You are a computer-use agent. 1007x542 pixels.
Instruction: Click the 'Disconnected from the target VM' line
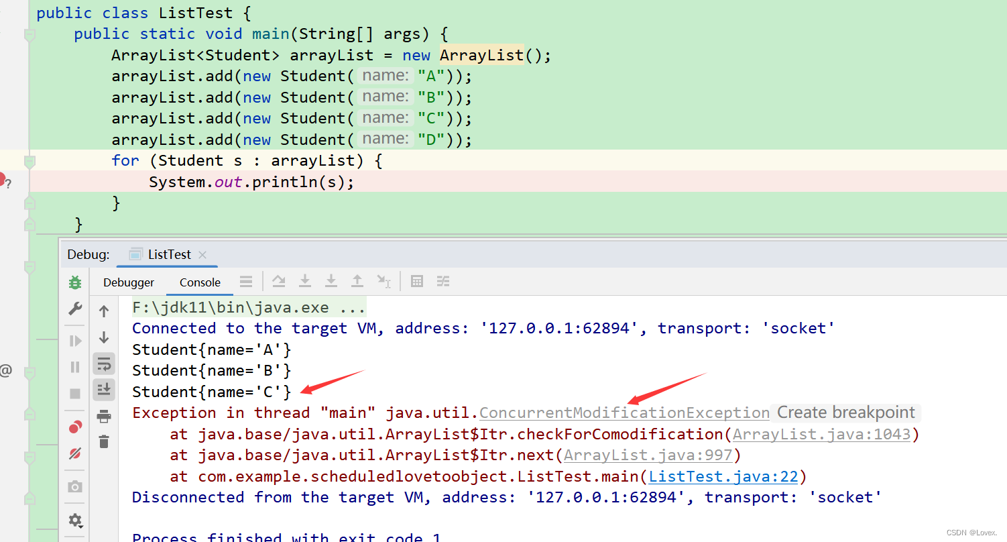(x=507, y=497)
